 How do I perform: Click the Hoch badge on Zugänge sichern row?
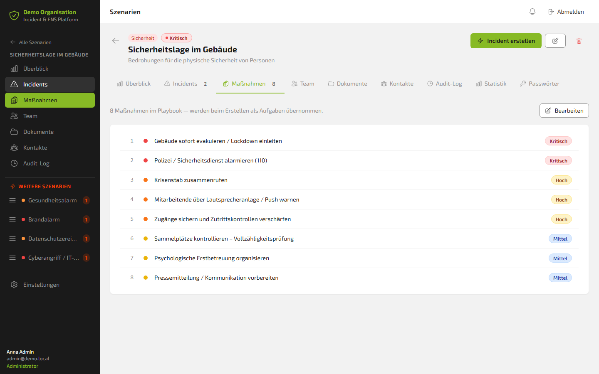tap(562, 219)
